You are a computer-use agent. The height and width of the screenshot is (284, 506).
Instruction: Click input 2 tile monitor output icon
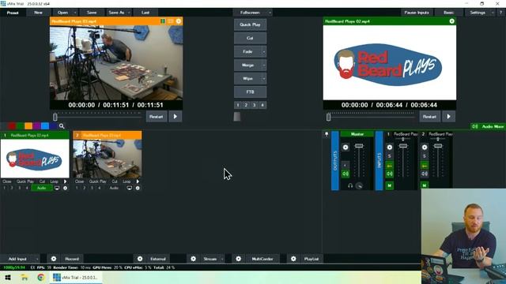(129, 188)
